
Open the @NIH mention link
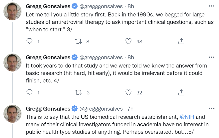click(187, 117)
